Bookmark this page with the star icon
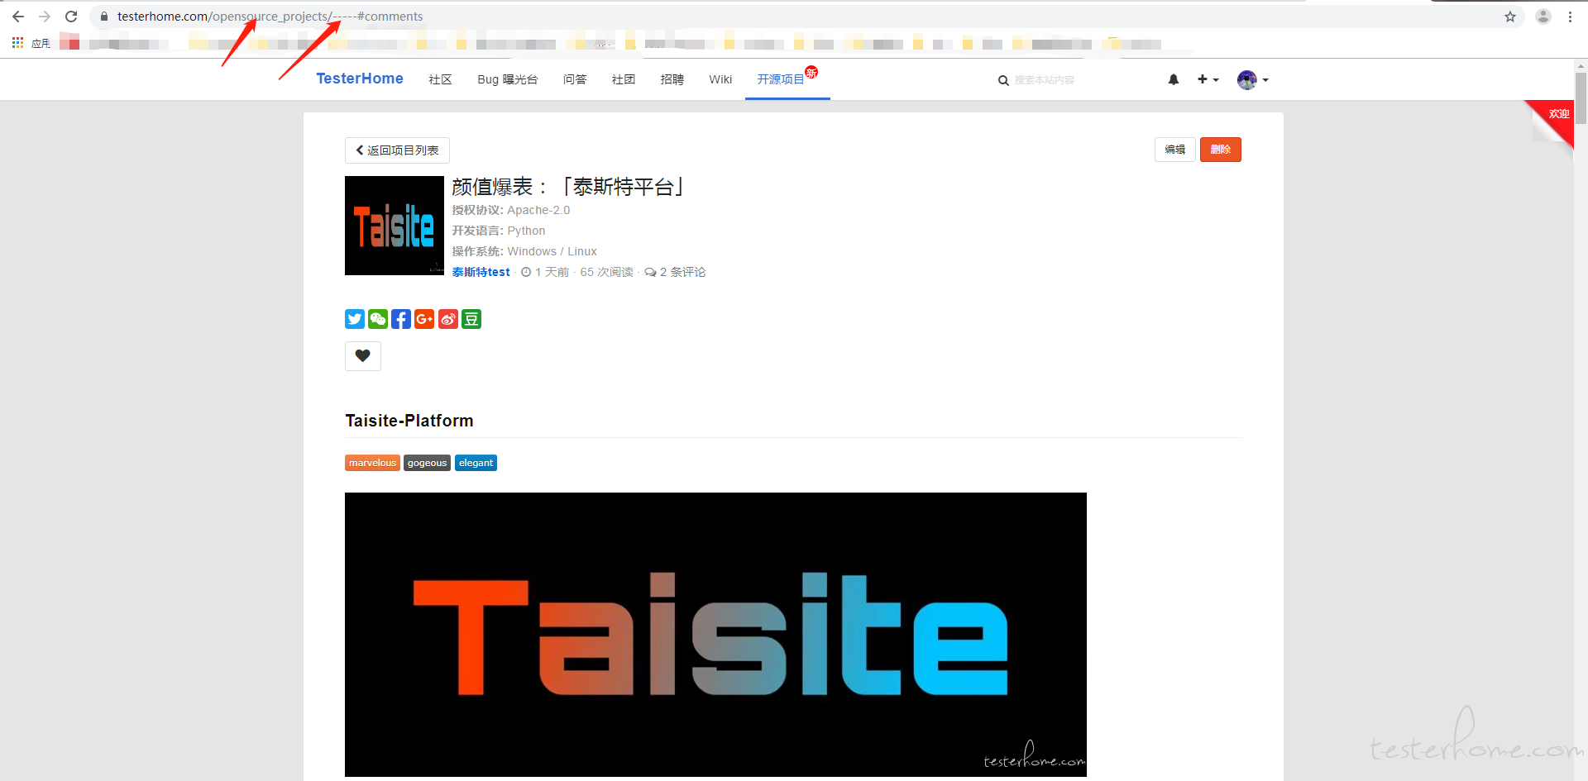Image resolution: width=1588 pixels, height=781 pixels. [x=1510, y=17]
